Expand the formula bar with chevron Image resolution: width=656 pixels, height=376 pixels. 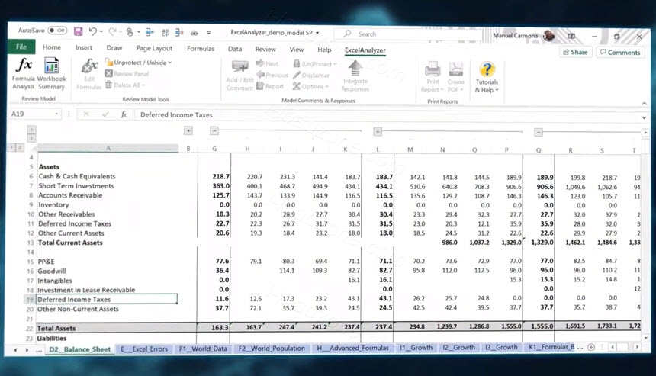coord(644,118)
